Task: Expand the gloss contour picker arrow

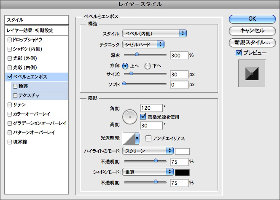Action: 137,138
